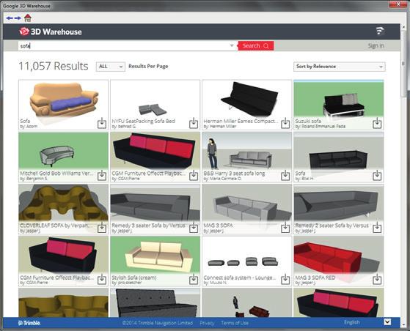This screenshot has width=410, height=331.
Task: Expand the search box suggestions arrow
Action: [x=232, y=45]
